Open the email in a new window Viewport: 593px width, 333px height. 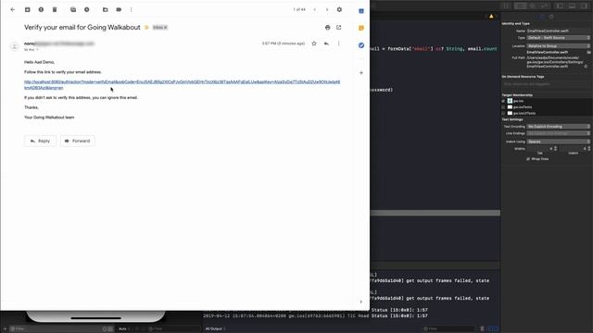coord(339,27)
